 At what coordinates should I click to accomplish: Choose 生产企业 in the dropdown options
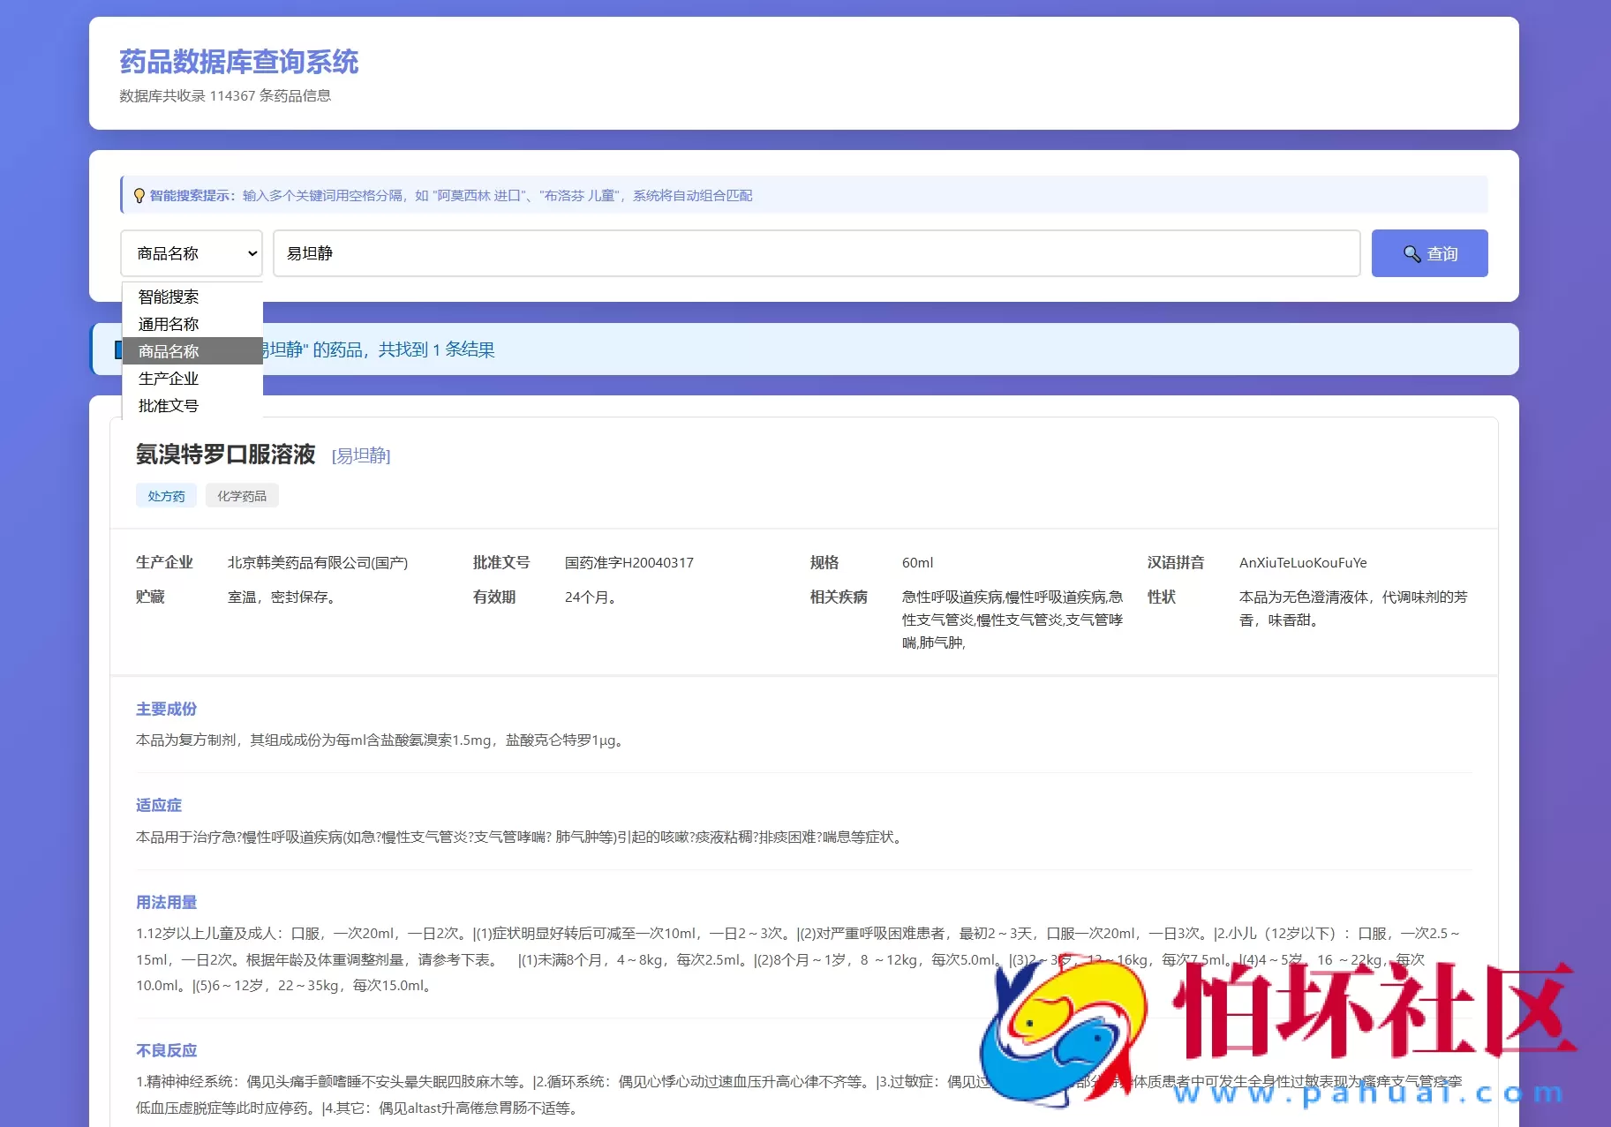[168, 378]
